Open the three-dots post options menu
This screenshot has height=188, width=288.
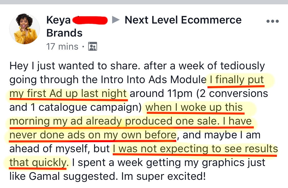tap(272, 21)
